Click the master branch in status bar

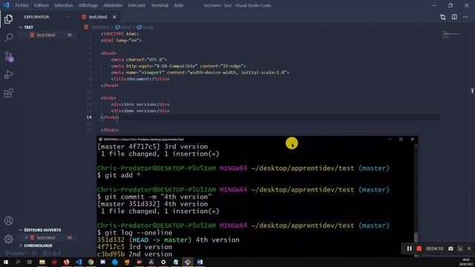pyautogui.click(x=16, y=254)
